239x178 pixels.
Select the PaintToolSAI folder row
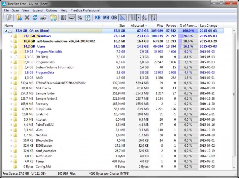(x=113, y=125)
